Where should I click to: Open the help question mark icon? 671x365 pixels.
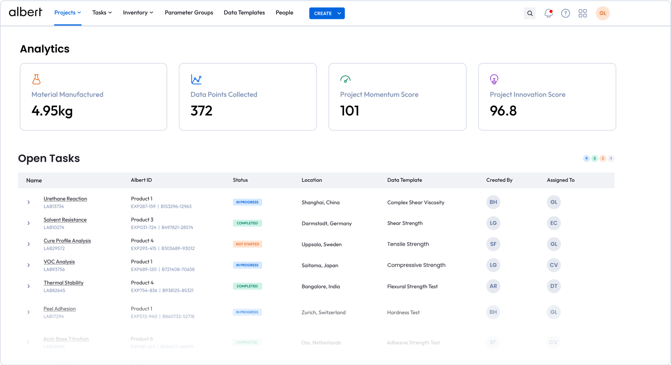(x=565, y=13)
